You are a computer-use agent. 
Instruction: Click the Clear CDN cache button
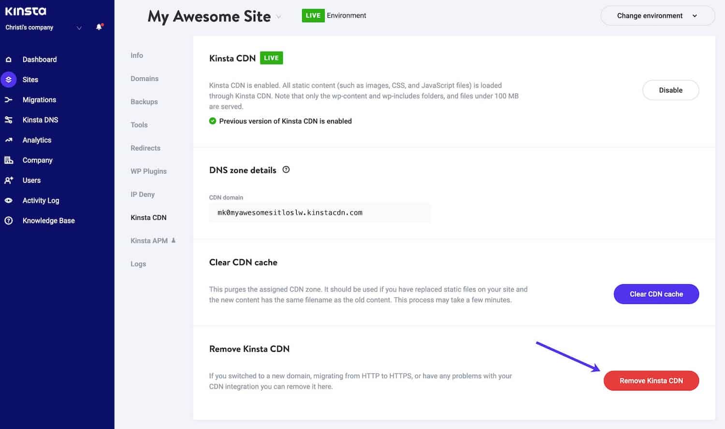pyautogui.click(x=656, y=294)
